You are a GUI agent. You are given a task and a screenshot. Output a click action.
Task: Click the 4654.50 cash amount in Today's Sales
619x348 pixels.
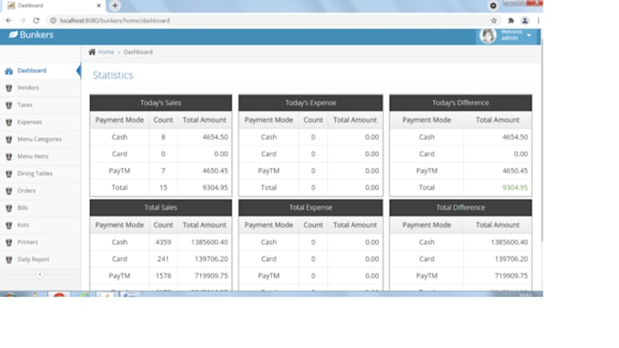click(x=215, y=137)
